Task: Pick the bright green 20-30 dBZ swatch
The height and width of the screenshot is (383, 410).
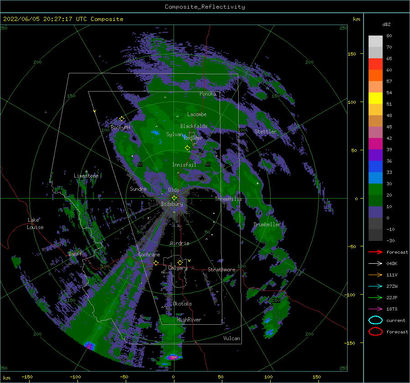Action: tap(375, 189)
